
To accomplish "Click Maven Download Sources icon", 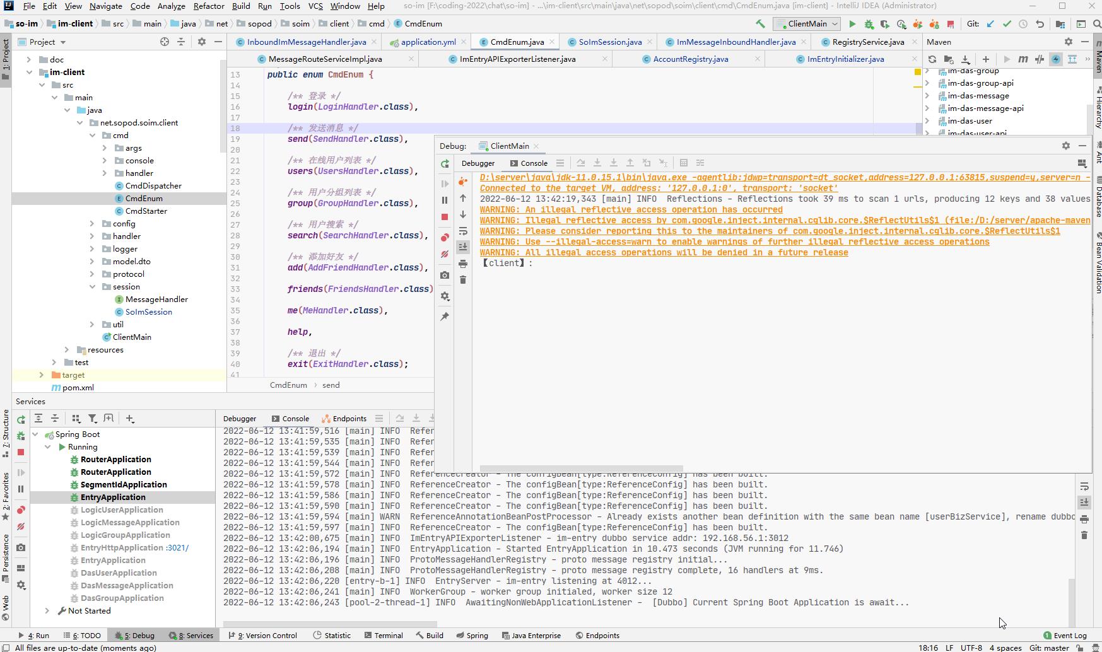I will [x=965, y=59].
